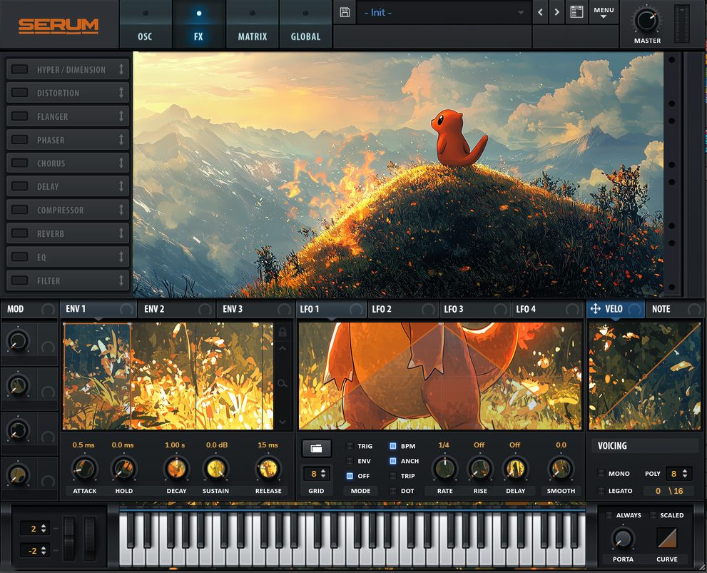Enable the LEGATO checkbox

601,490
